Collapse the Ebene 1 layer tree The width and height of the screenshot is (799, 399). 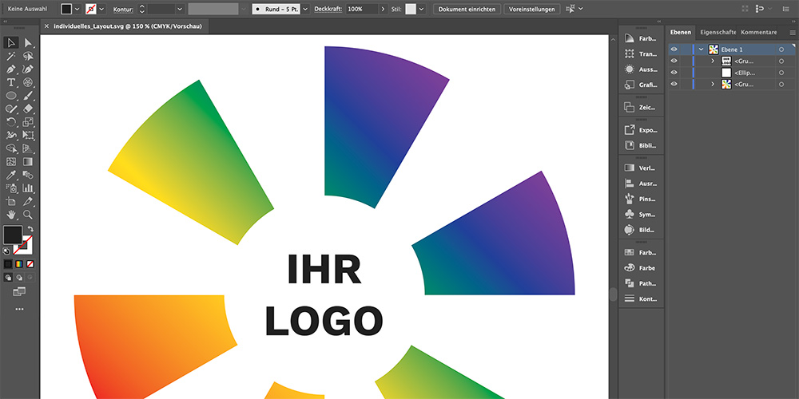[x=701, y=49]
